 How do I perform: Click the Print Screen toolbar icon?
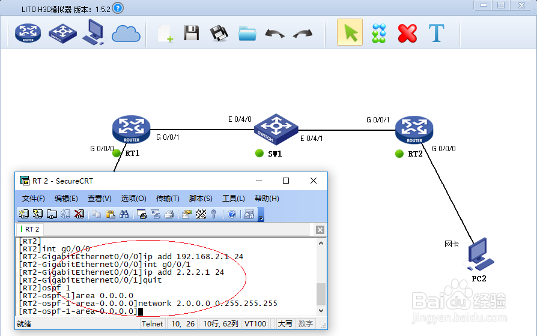click(141, 214)
